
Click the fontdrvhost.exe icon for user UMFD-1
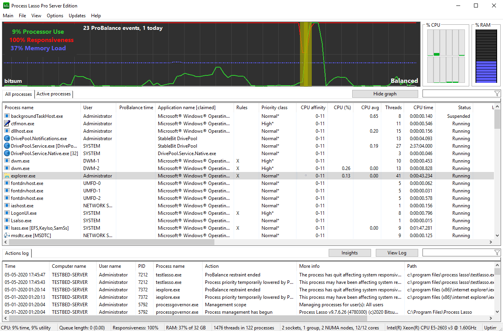click(x=7, y=191)
